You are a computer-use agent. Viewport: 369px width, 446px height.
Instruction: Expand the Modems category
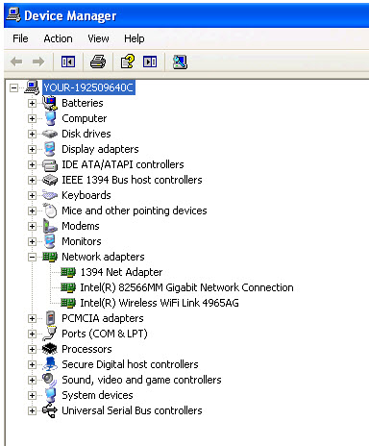pos(32,226)
